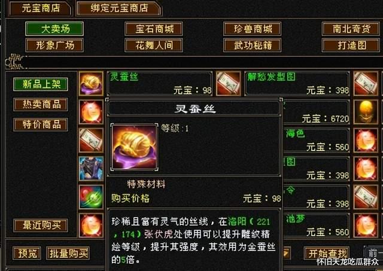This screenshot has width=383, height=271.
Task: Select the 热卖商品 filter
Action: pyautogui.click(x=41, y=105)
